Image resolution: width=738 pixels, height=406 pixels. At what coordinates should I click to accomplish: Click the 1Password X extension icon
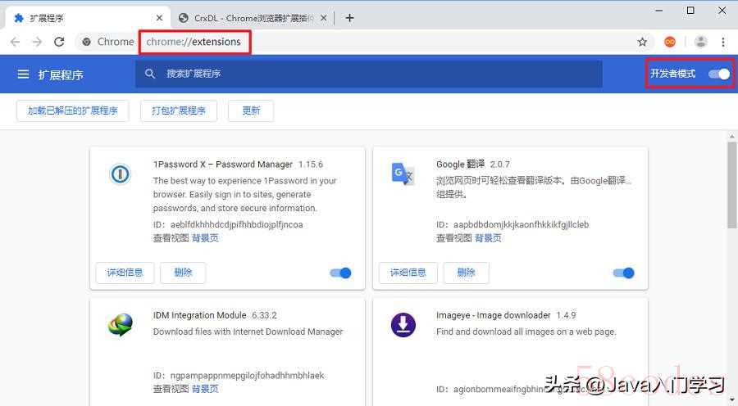pyautogui.click(x=120, y=174)
